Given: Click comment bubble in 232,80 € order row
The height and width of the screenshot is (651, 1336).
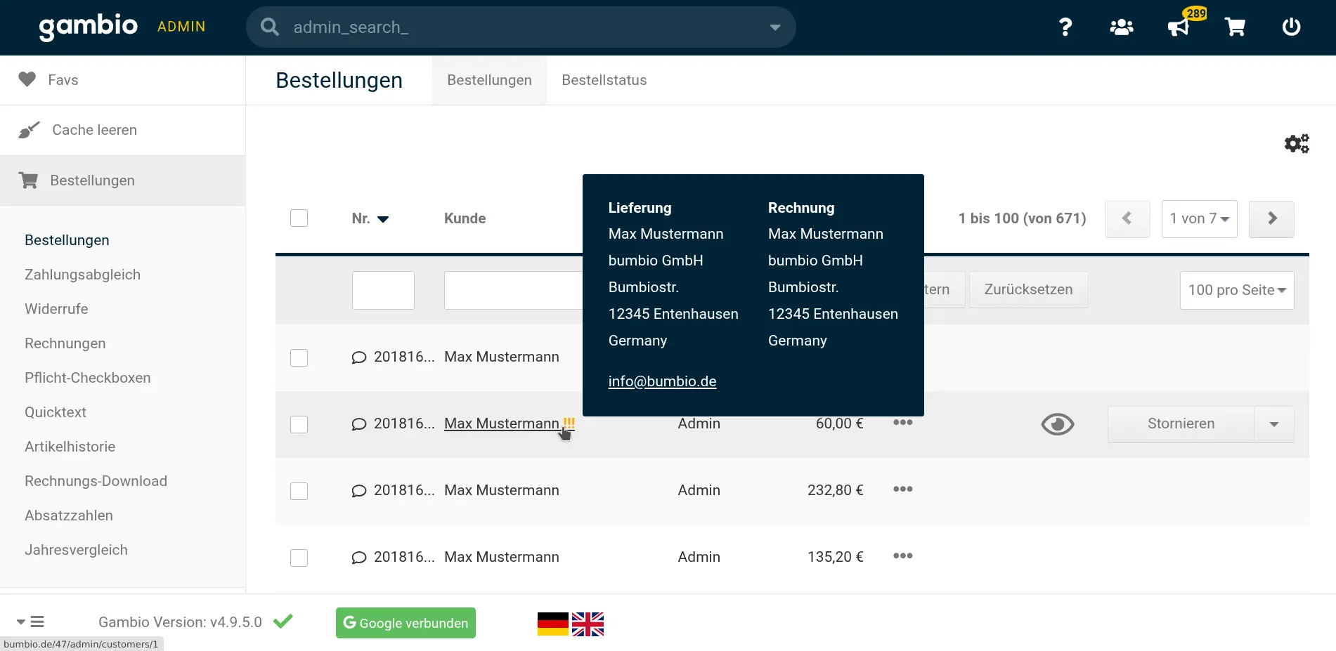Looking at the screenshot, I should tap(359, 491).
